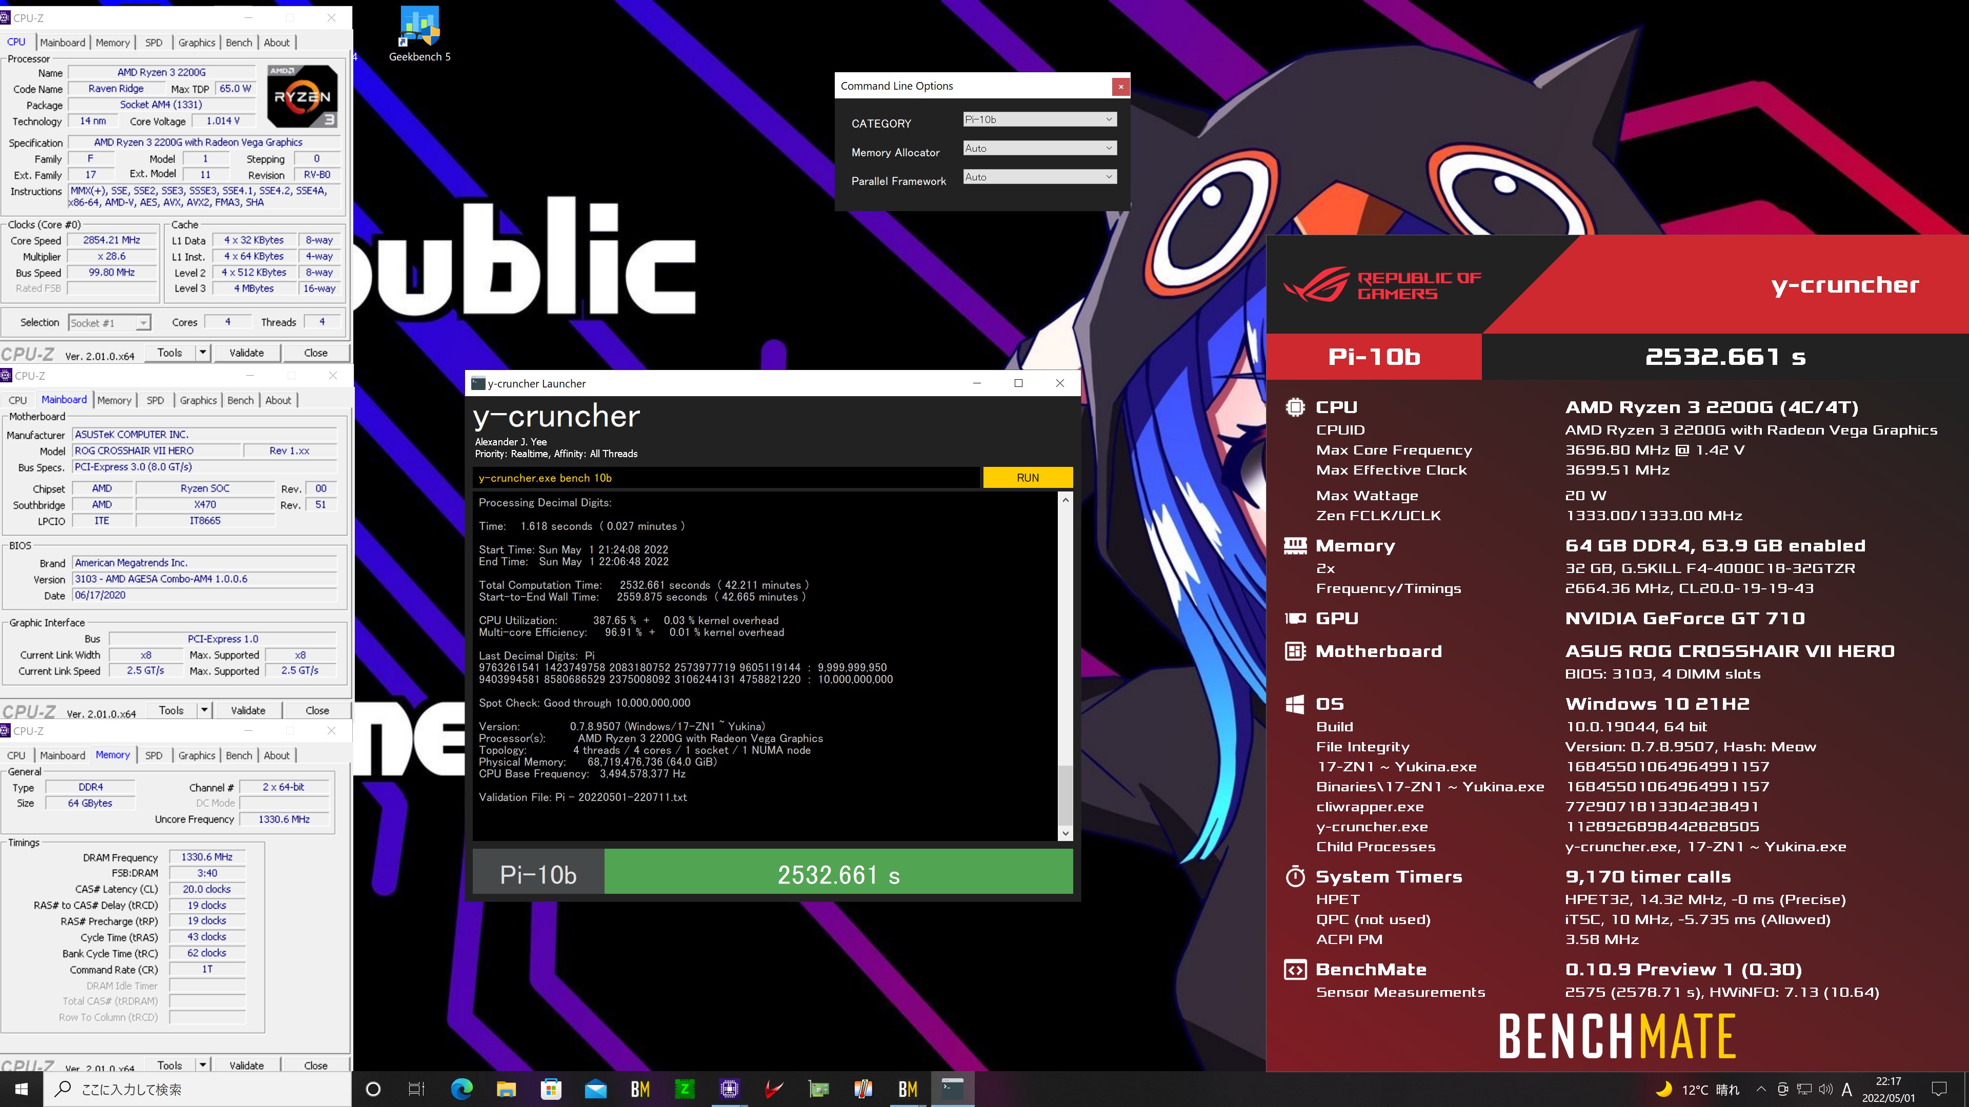Open the Windows Start menu
This screenshot has width=1969, height=1107.
[22, 1089]
